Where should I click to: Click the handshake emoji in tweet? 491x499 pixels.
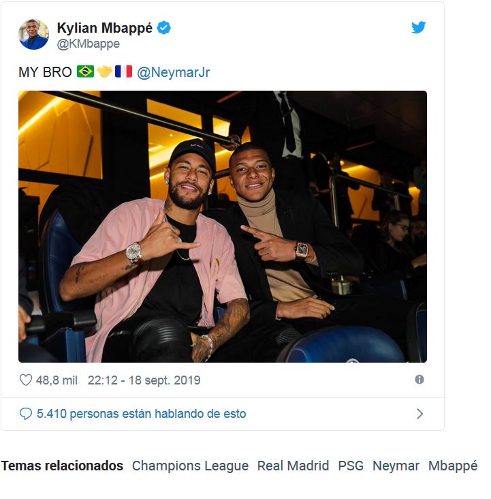pyautogui.click(x=104, y=72)
